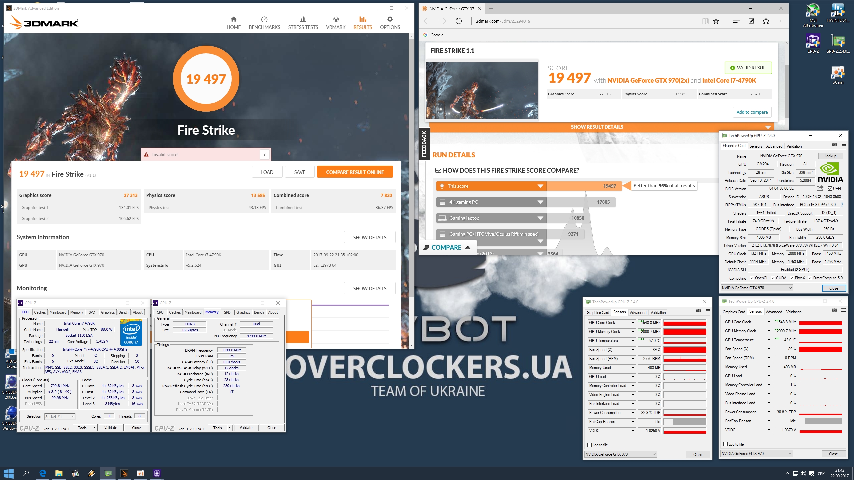Click the Fire Strike result thumbnail in browser
Image resolution: width=854 pixels, height=480 pixels.
click(x=482, y=90)
